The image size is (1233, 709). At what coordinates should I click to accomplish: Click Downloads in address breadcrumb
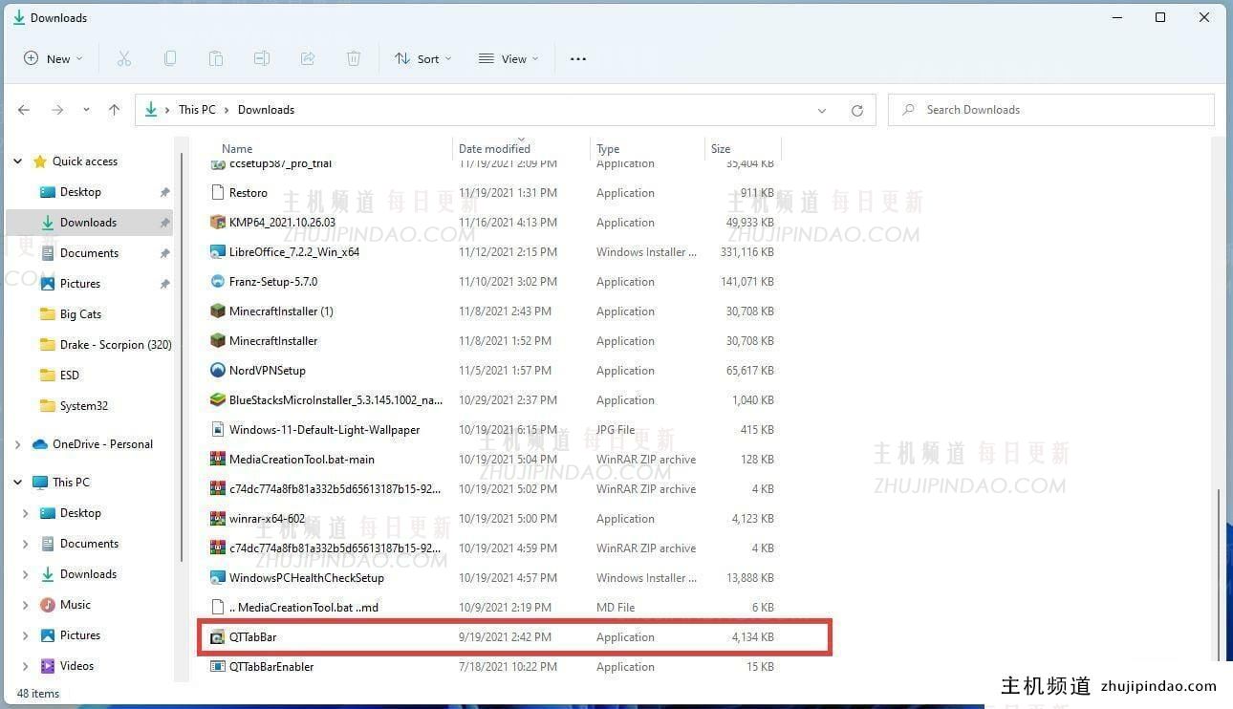tap(266, 110)
